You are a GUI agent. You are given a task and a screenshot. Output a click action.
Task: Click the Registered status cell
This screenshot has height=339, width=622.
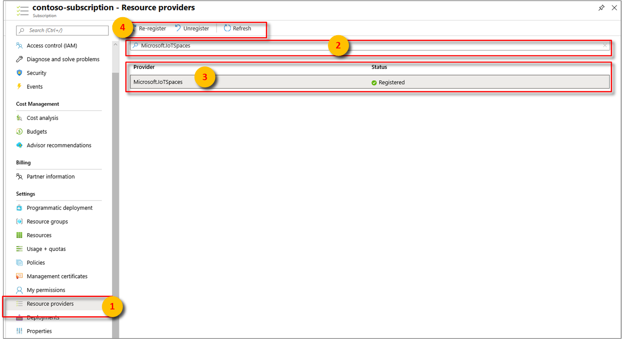(388, 82)
